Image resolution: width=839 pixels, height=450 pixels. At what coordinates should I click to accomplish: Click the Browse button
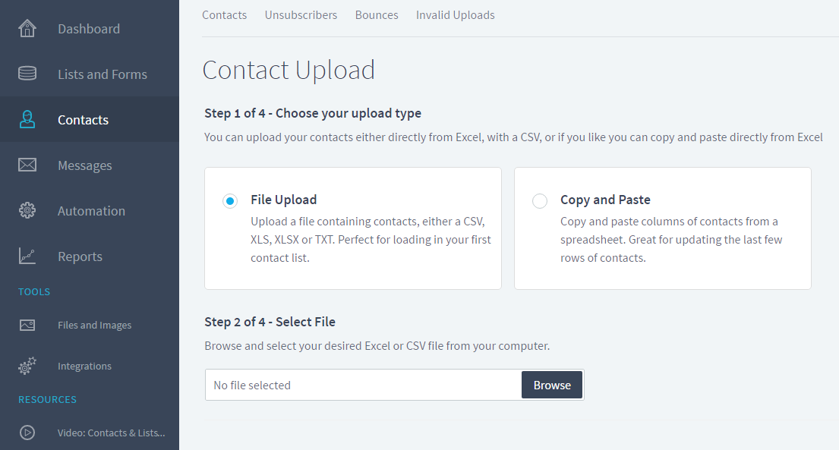[552, 385]
